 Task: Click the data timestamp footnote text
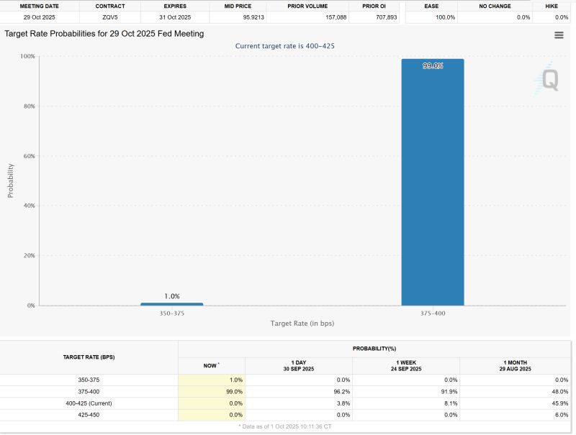click(286, 426)
